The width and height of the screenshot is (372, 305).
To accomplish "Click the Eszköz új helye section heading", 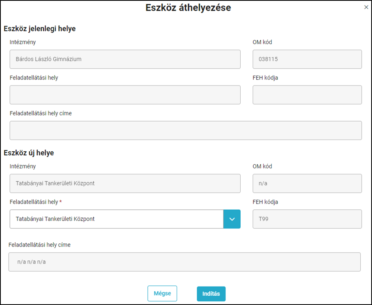I will 29,152.
